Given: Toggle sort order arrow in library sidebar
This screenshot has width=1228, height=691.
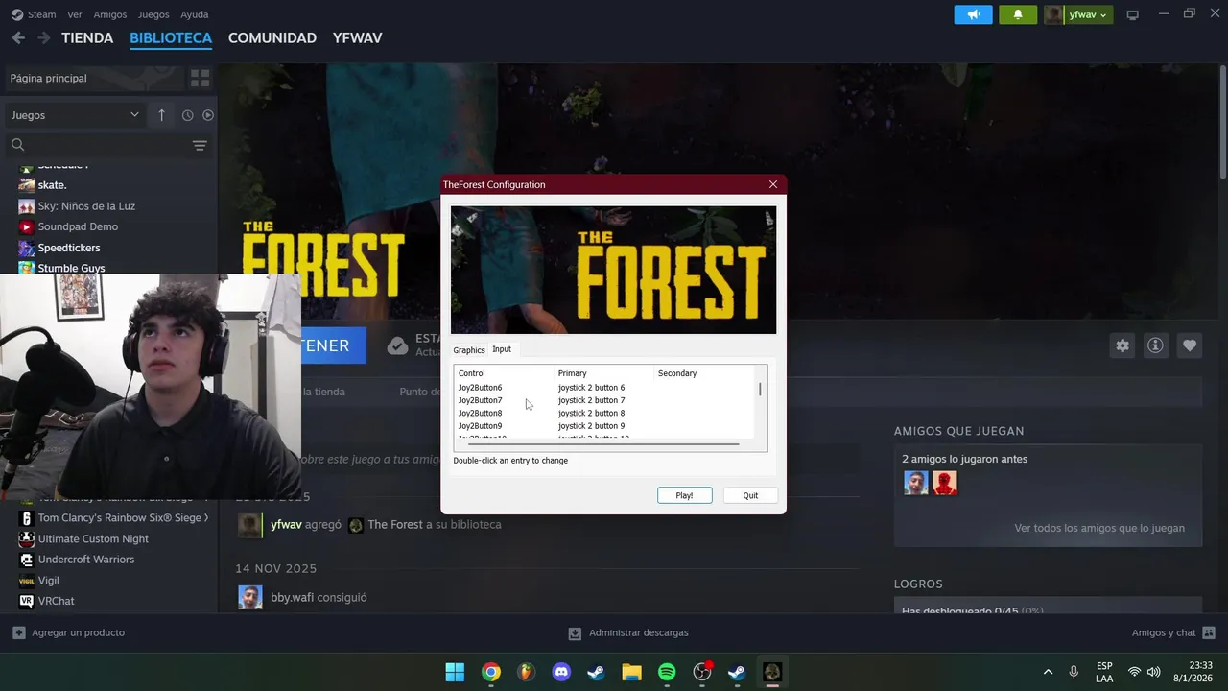Looking at the screenshot, I should 161,115.
